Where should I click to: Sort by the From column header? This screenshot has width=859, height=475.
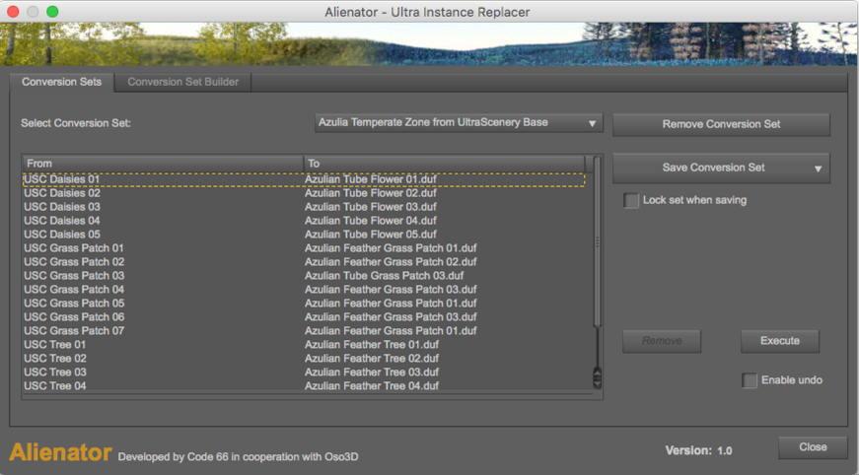point(163,163)
